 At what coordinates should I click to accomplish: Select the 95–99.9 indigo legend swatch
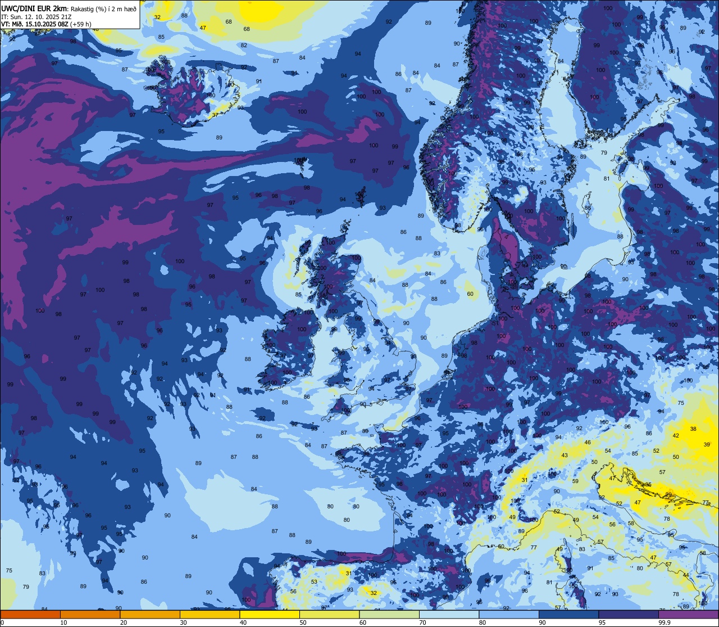pyautogui.click(x=629, y=615)
